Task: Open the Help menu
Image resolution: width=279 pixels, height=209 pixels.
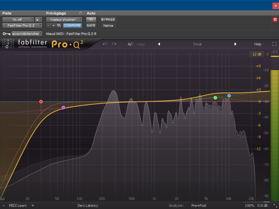Action: click(258, 44)
